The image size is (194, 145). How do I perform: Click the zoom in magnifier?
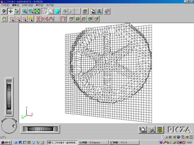point(24,11)
